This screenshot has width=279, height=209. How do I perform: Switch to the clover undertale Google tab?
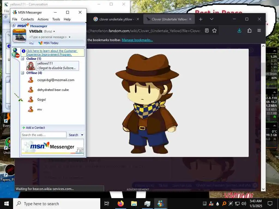coord(116,19)
